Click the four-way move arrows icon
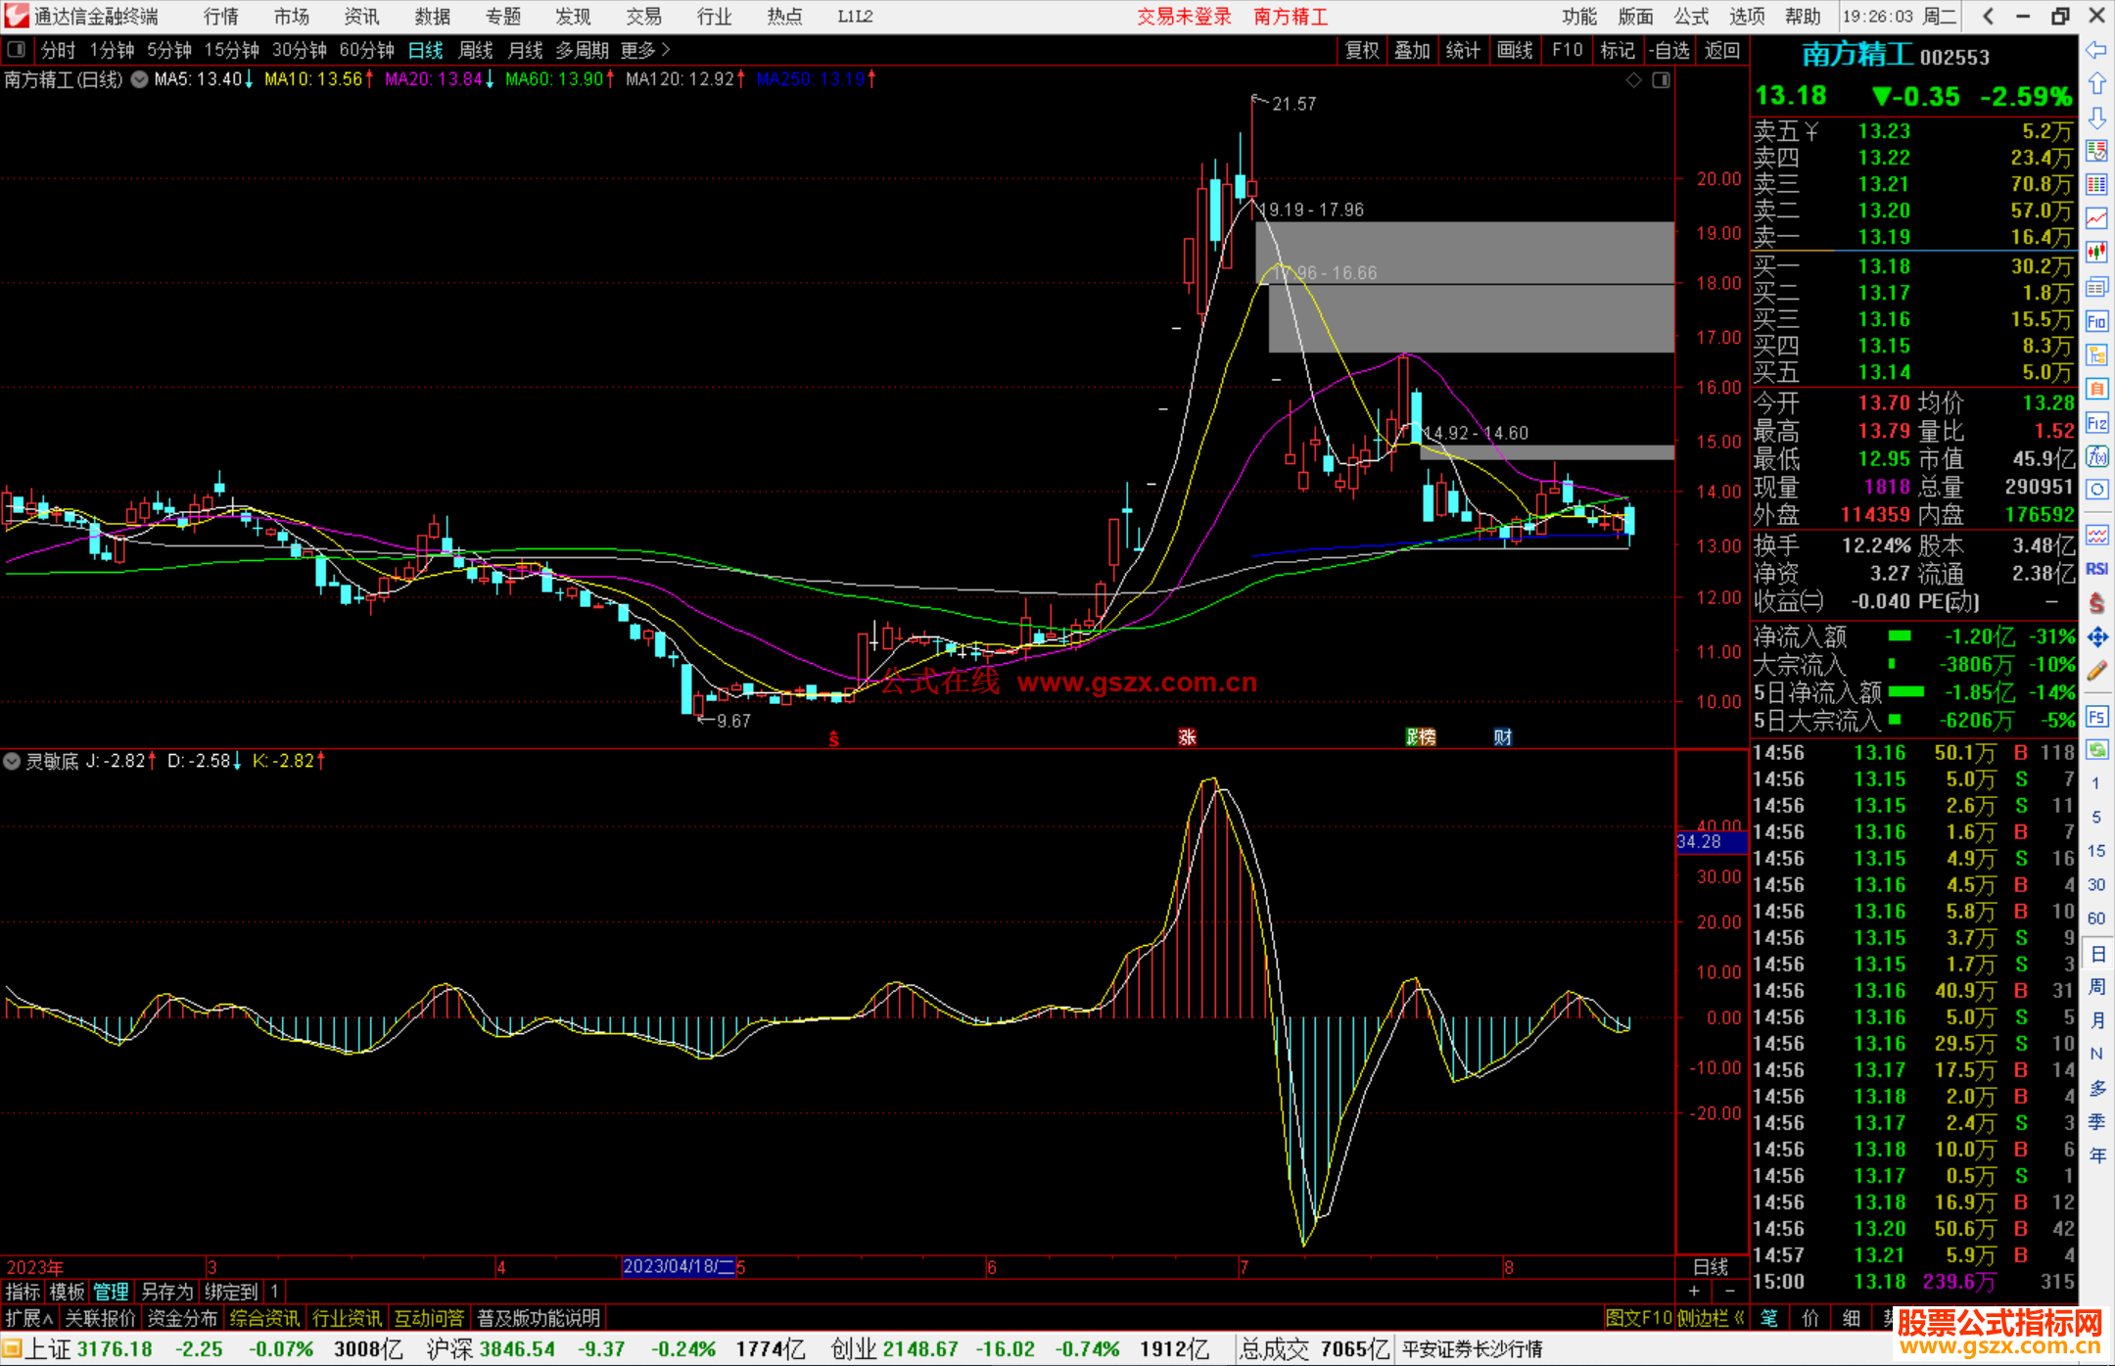The image size is (2115, 1366). [x=2096, y=637]
